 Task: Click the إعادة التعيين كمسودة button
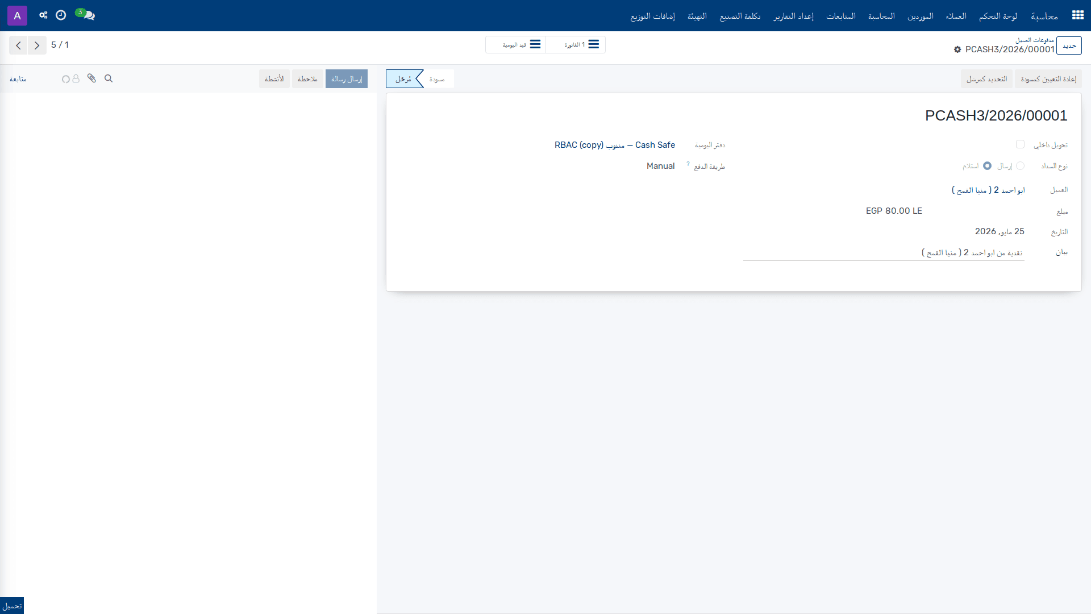tap(1048, 79)
